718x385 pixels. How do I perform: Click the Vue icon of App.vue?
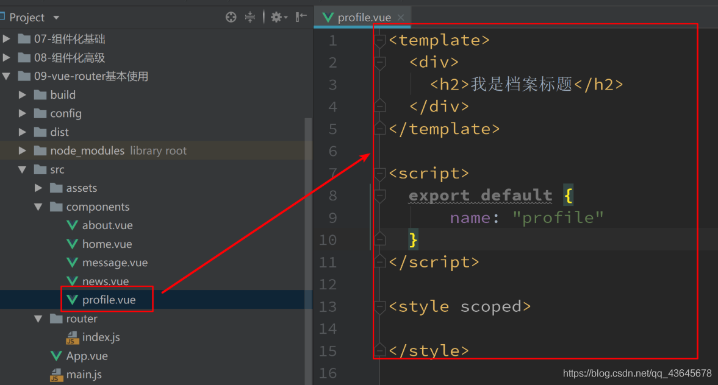(x=56, y=356)
